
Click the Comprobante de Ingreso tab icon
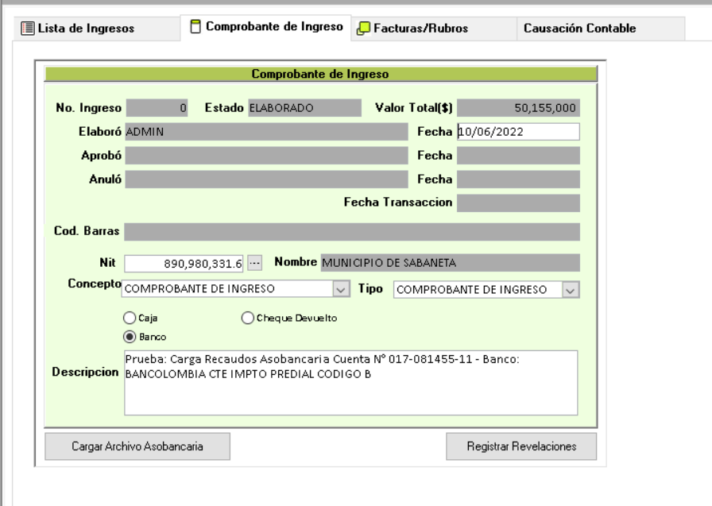[x=195, y=28]
